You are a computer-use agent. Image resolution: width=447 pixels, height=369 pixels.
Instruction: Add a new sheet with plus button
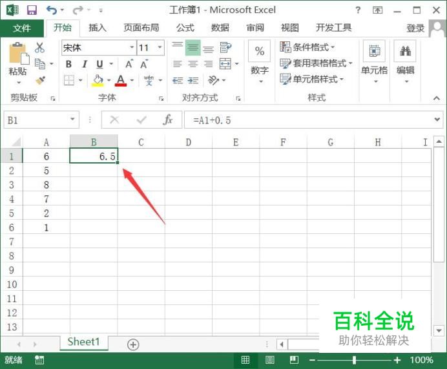pyautogui.click(x=133, y=344)
